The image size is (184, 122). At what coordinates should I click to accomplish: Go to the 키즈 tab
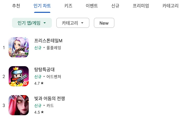(68, 6)
